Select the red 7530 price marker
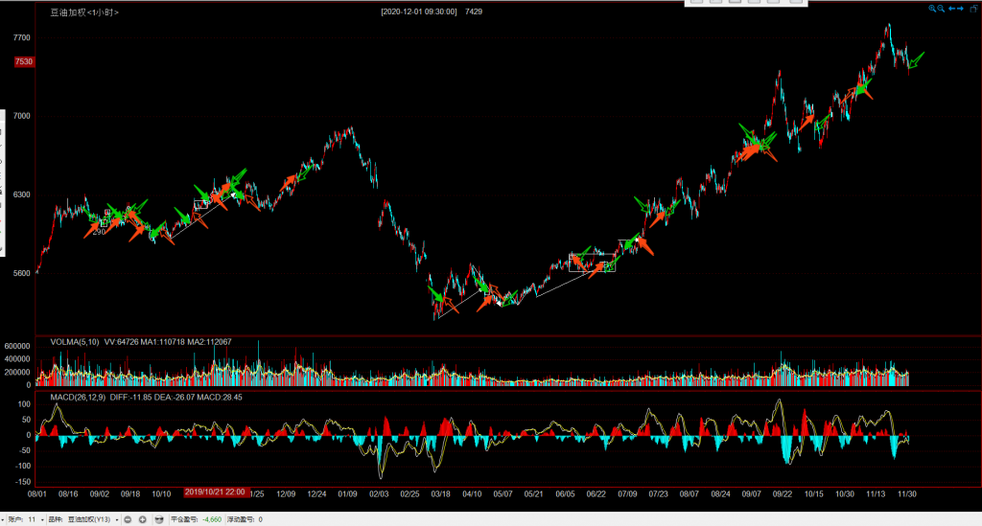 (x=24, y=61)
